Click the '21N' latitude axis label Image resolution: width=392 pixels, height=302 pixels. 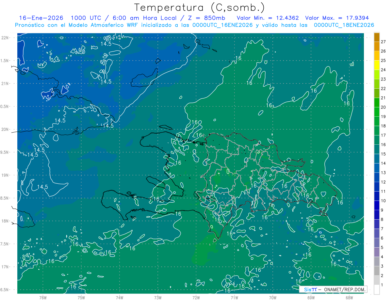5,83
